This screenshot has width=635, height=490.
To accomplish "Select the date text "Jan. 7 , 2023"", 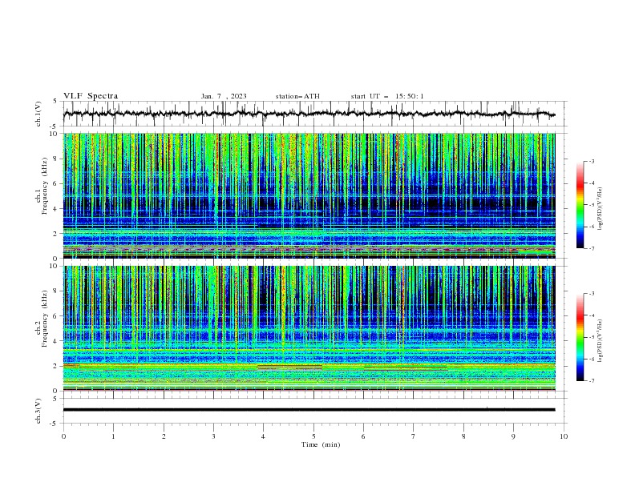I will [x=224, y=96].
